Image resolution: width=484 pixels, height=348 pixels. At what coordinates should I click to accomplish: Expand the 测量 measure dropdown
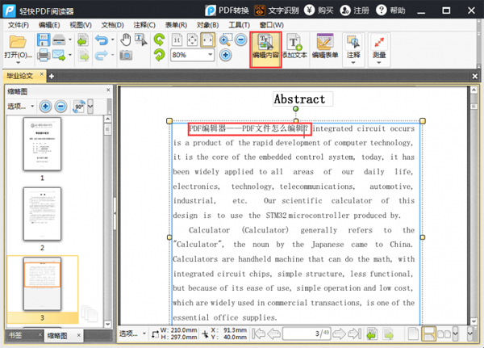[x=378, y=48]
